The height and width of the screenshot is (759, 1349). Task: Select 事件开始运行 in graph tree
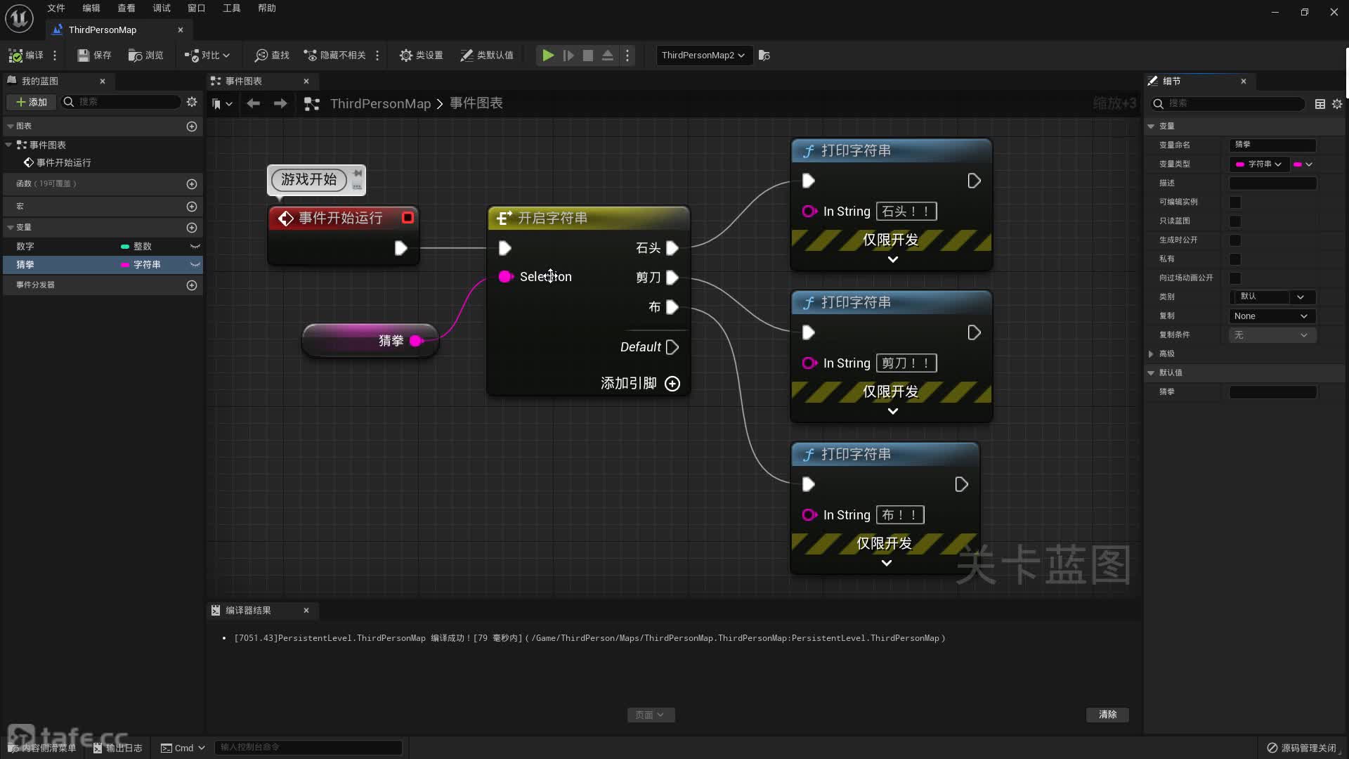click(x=63, y=162)
